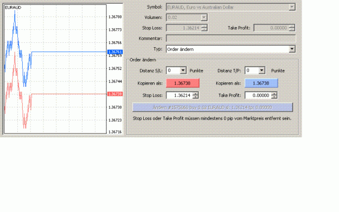Click the upper disabled Stop Loss 1.36214 field
339x212 pixels.
click(183, 28)
